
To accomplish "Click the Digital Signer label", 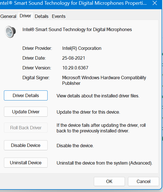I will [x=36, y=78].
